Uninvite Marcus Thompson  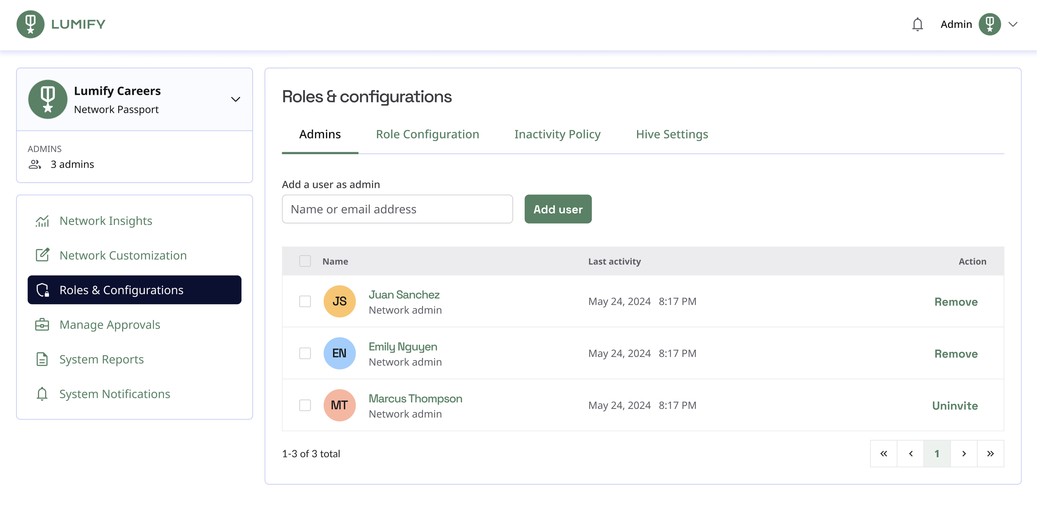pos(955,405)
